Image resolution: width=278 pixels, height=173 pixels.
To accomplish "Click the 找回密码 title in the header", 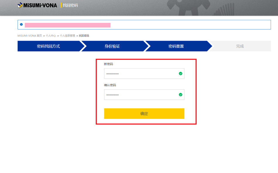I will click(70, 5).
